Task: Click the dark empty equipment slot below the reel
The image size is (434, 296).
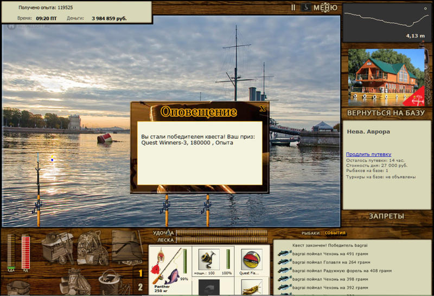Action: pos(209,287)
